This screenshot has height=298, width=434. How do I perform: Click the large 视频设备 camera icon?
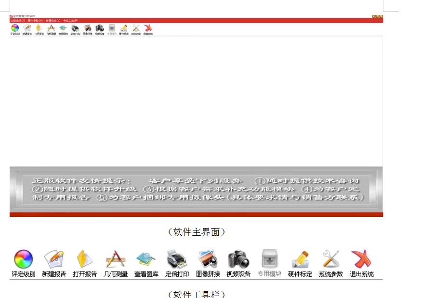pyautogui.click(x=238, y=259)
